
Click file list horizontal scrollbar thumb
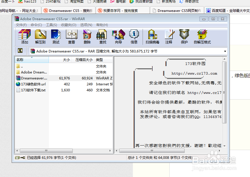tap(46, 151)
